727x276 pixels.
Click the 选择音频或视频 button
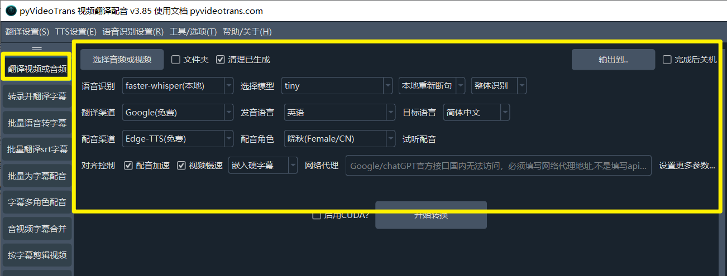click(x=122, y=60)
